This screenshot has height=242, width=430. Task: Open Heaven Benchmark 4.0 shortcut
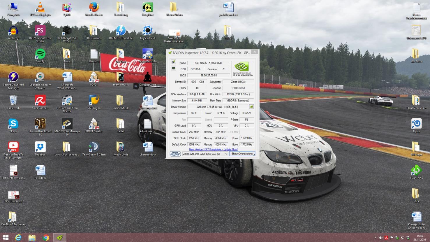40,127
